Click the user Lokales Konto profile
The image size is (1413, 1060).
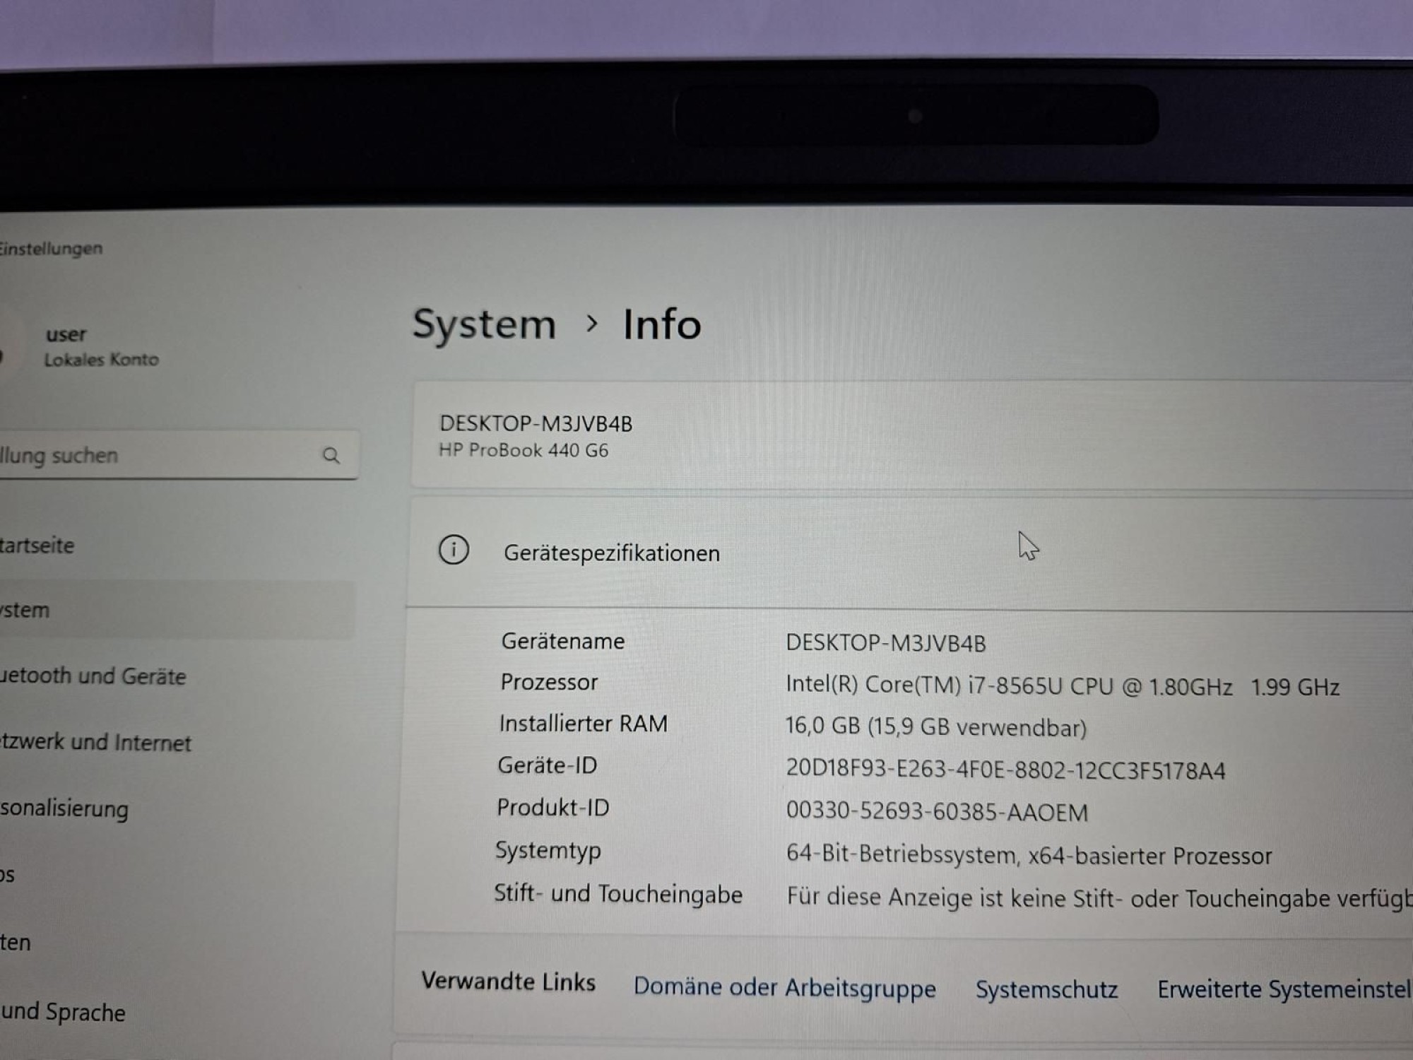tap(99, 346)
